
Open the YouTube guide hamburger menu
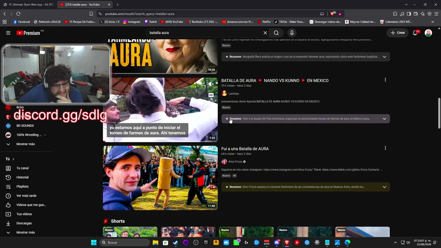point(8,33)
